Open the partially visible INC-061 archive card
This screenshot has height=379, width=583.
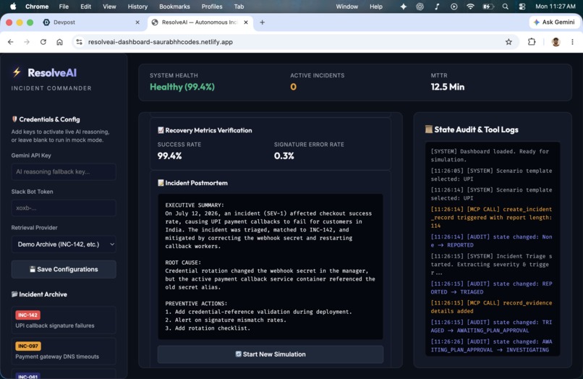(64, 373)
